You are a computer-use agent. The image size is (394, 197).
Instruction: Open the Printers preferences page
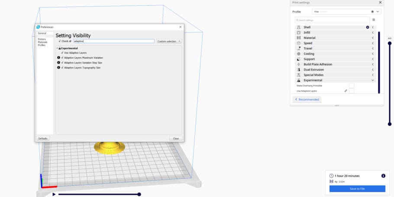point(42,39)
